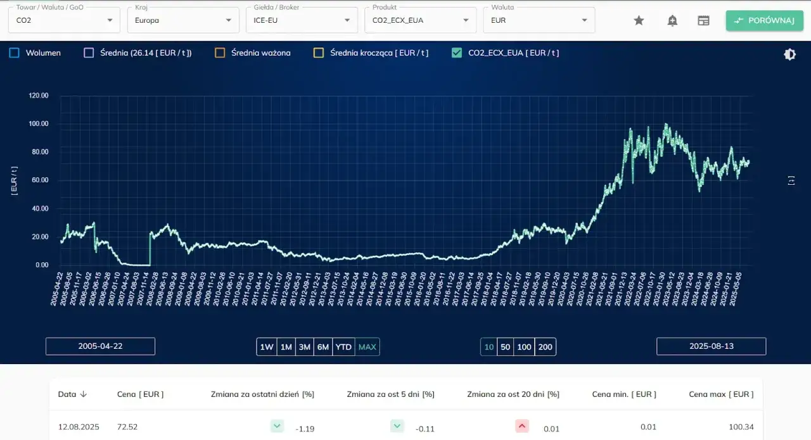Click the small bracket icon right of chart
Image resolution: width=811 pixels, height=440 pixels.
pyautogui.click(x=791, y=181)
